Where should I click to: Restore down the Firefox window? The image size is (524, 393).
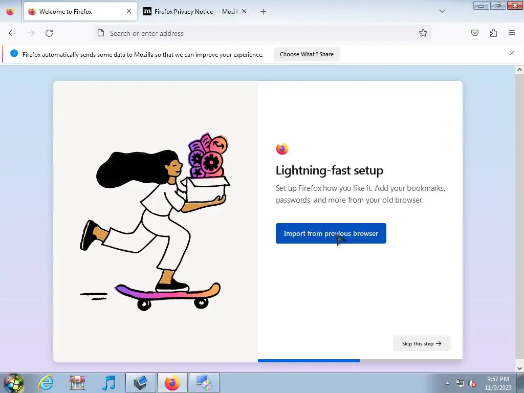coord(498,6)
